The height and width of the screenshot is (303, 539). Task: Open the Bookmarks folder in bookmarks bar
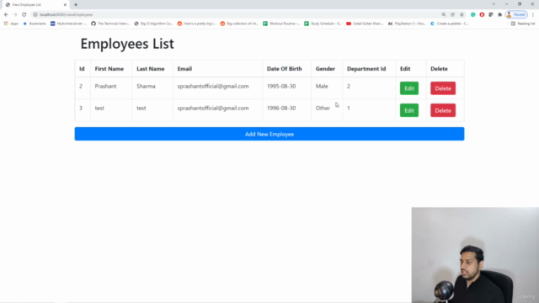click(x=35, y=24)
